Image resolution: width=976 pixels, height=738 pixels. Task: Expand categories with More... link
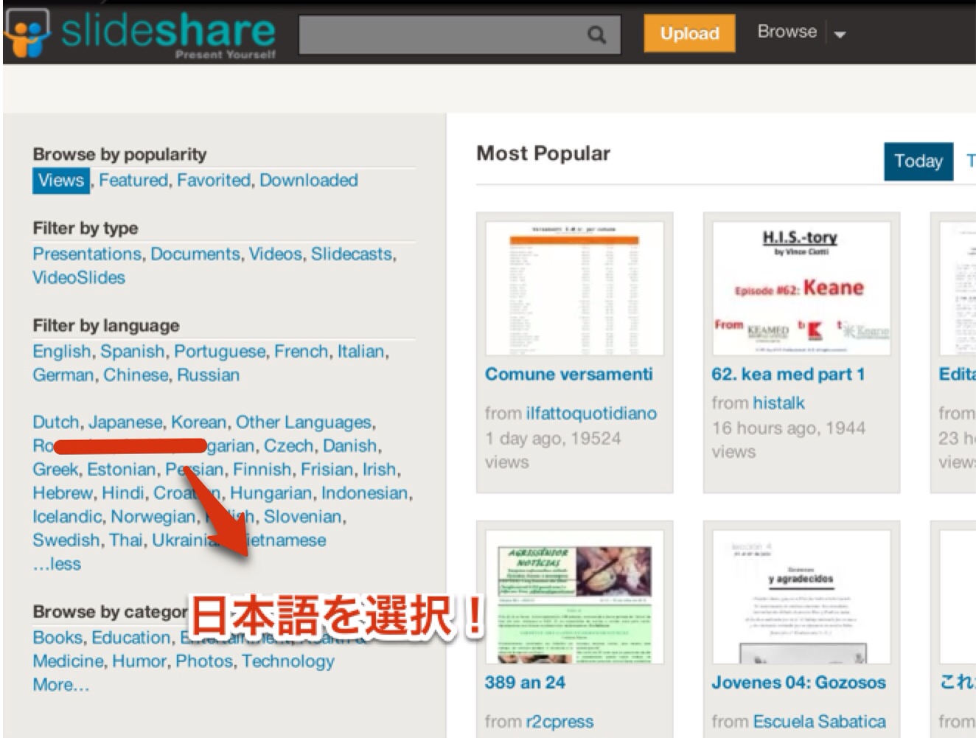click(60, 684)
